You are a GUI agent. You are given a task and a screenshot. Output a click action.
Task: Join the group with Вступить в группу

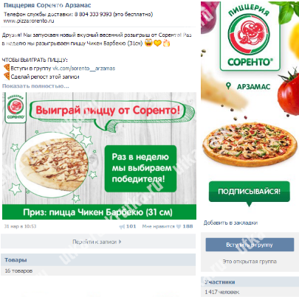[250, 245]
